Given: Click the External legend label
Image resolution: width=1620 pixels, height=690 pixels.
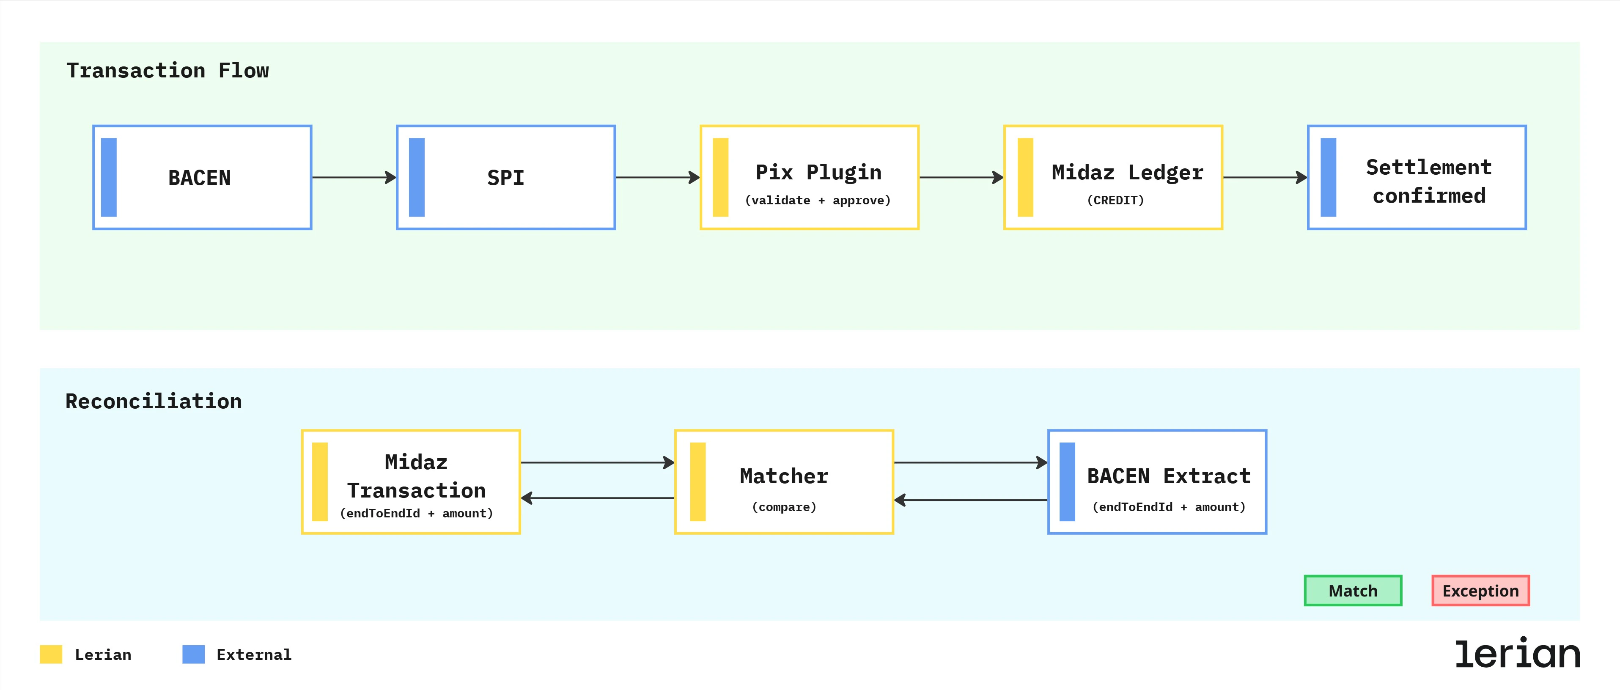Looking at the screenshot, I should pyautogui.click(x=254, y=655).
